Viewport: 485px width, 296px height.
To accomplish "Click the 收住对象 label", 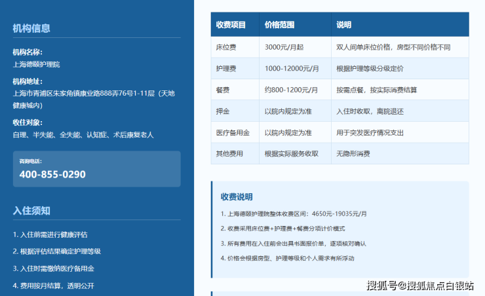I will 28,122.
